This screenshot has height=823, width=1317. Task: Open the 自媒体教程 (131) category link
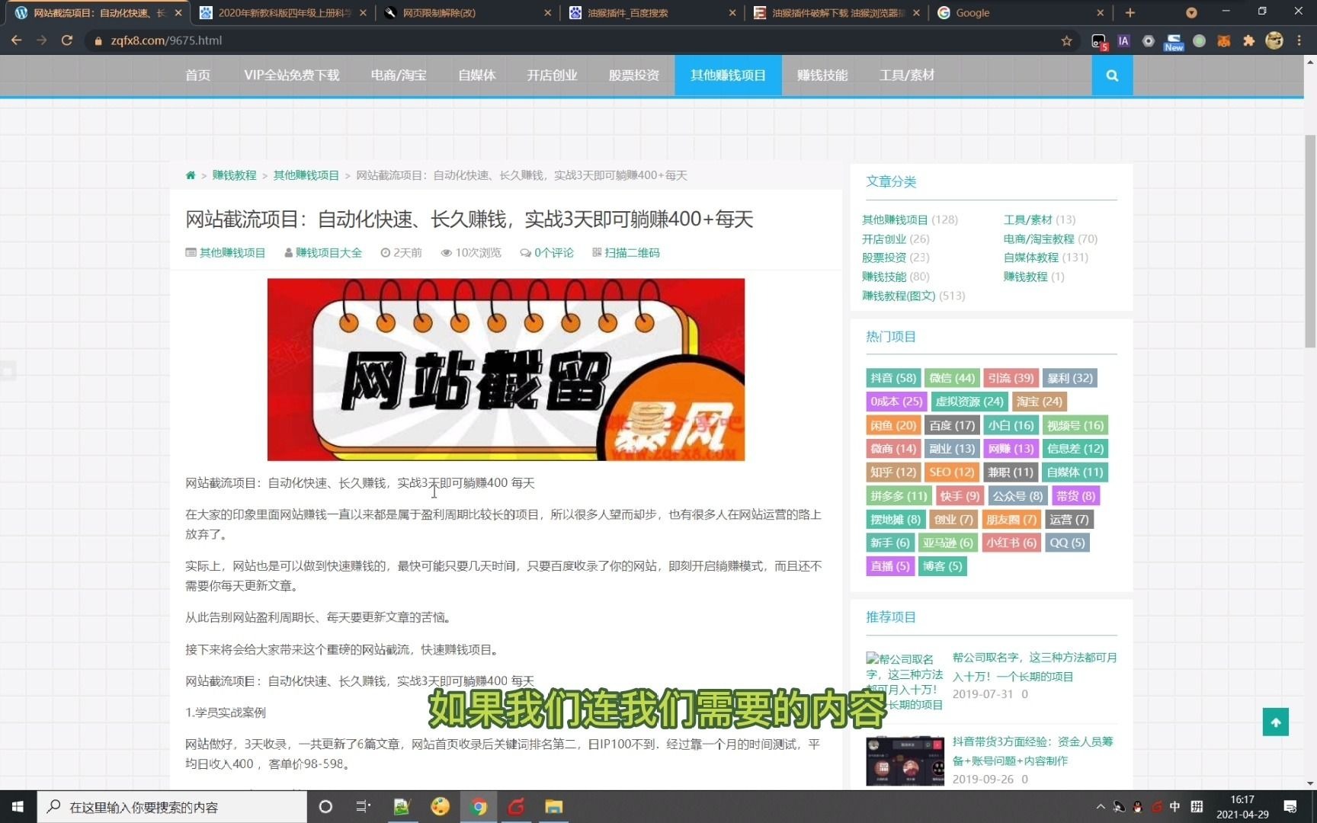tap(1046, 258)
